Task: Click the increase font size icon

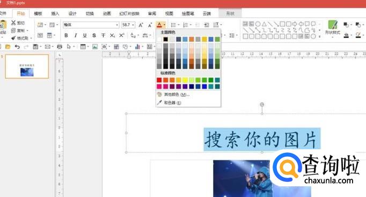Action: [141, 25]
